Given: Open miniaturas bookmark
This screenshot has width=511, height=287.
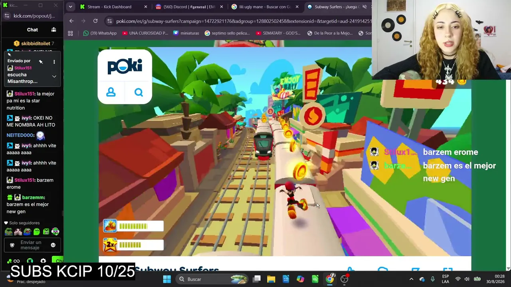Looking at the screenshot, I should [186, 33].
